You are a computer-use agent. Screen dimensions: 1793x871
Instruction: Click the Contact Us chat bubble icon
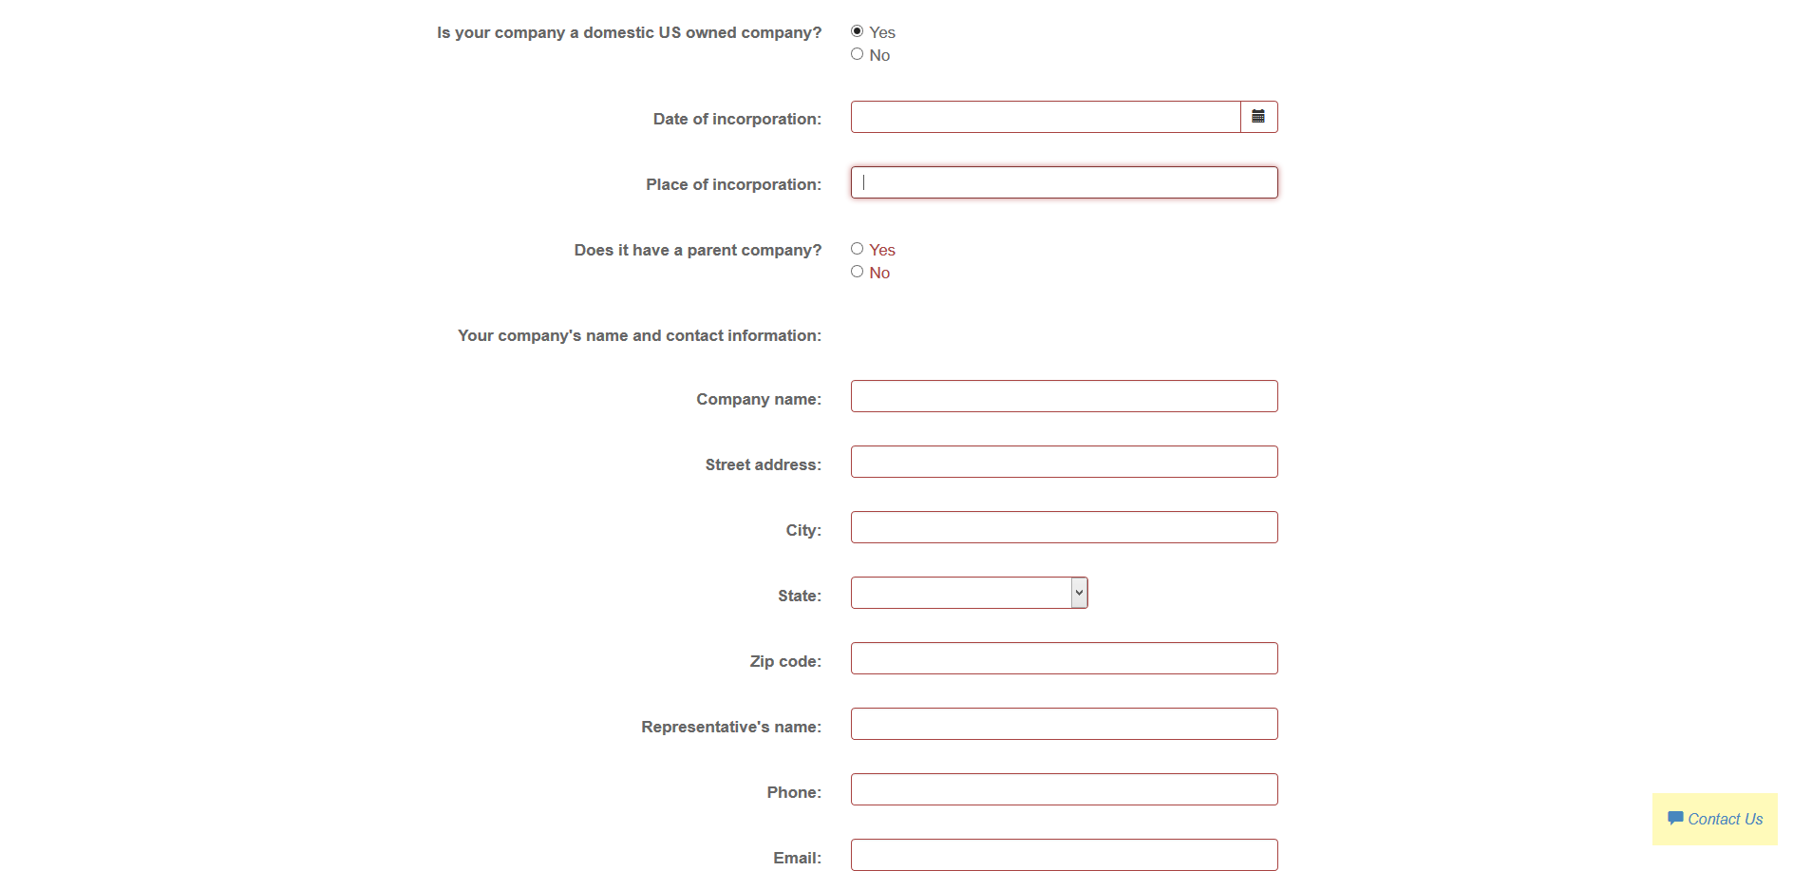tap(1675, 818)
